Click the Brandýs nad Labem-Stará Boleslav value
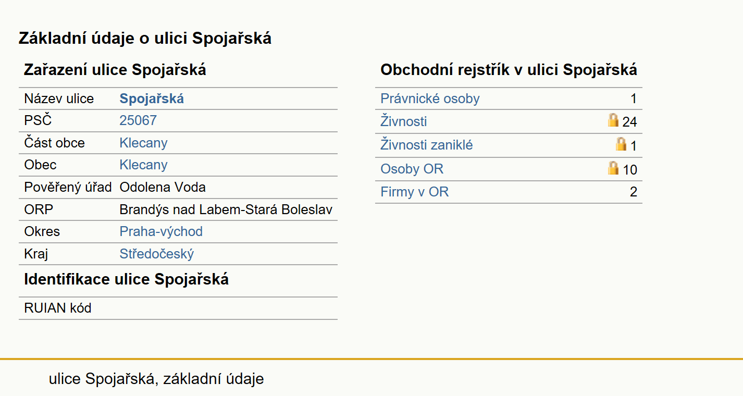Image resolution: width=743 pixels, height=396 pixels. click(226, 210)
